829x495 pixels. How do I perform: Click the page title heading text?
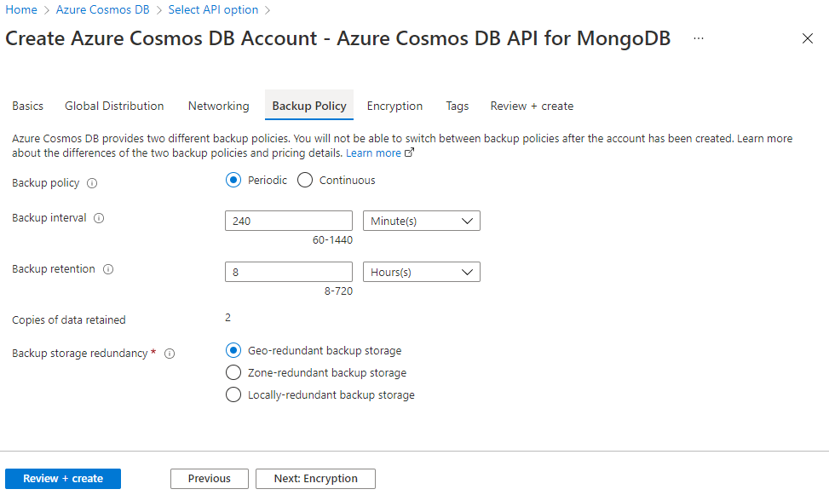338,38
